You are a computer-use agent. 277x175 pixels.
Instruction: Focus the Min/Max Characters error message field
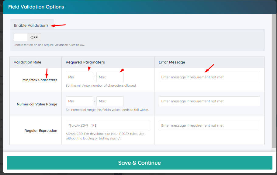209,77
